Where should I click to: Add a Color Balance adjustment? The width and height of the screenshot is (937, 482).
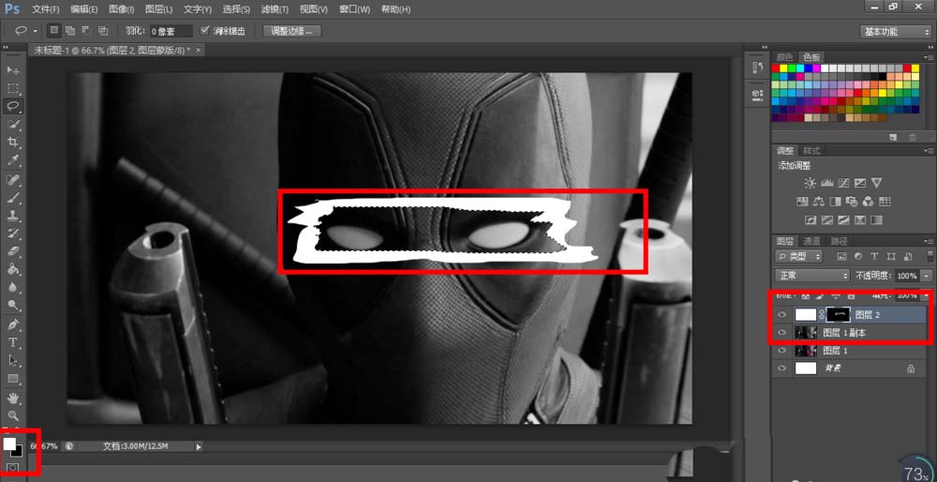pos(819,202)
